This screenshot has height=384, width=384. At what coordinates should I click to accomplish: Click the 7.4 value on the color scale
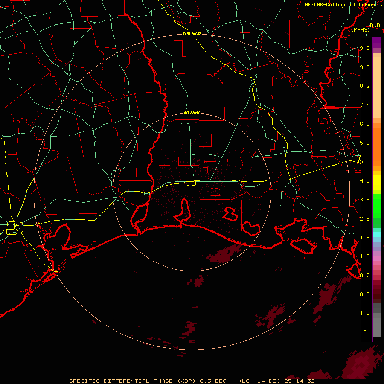click(x=365, y=105)
